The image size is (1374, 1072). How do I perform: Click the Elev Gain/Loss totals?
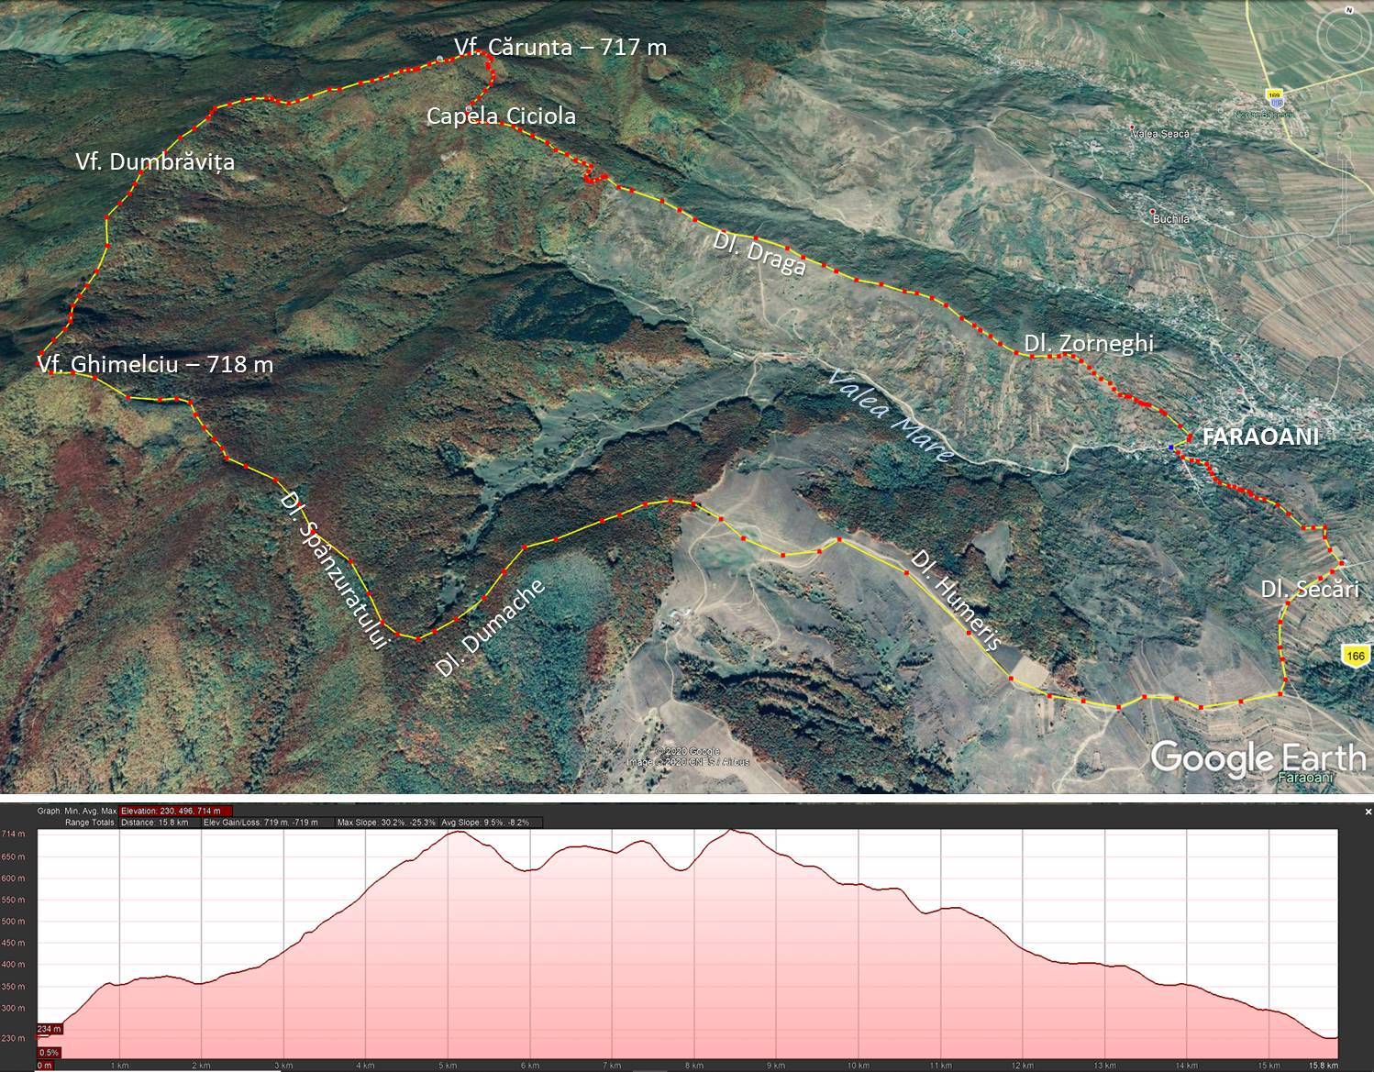click(x=260, y=823)
